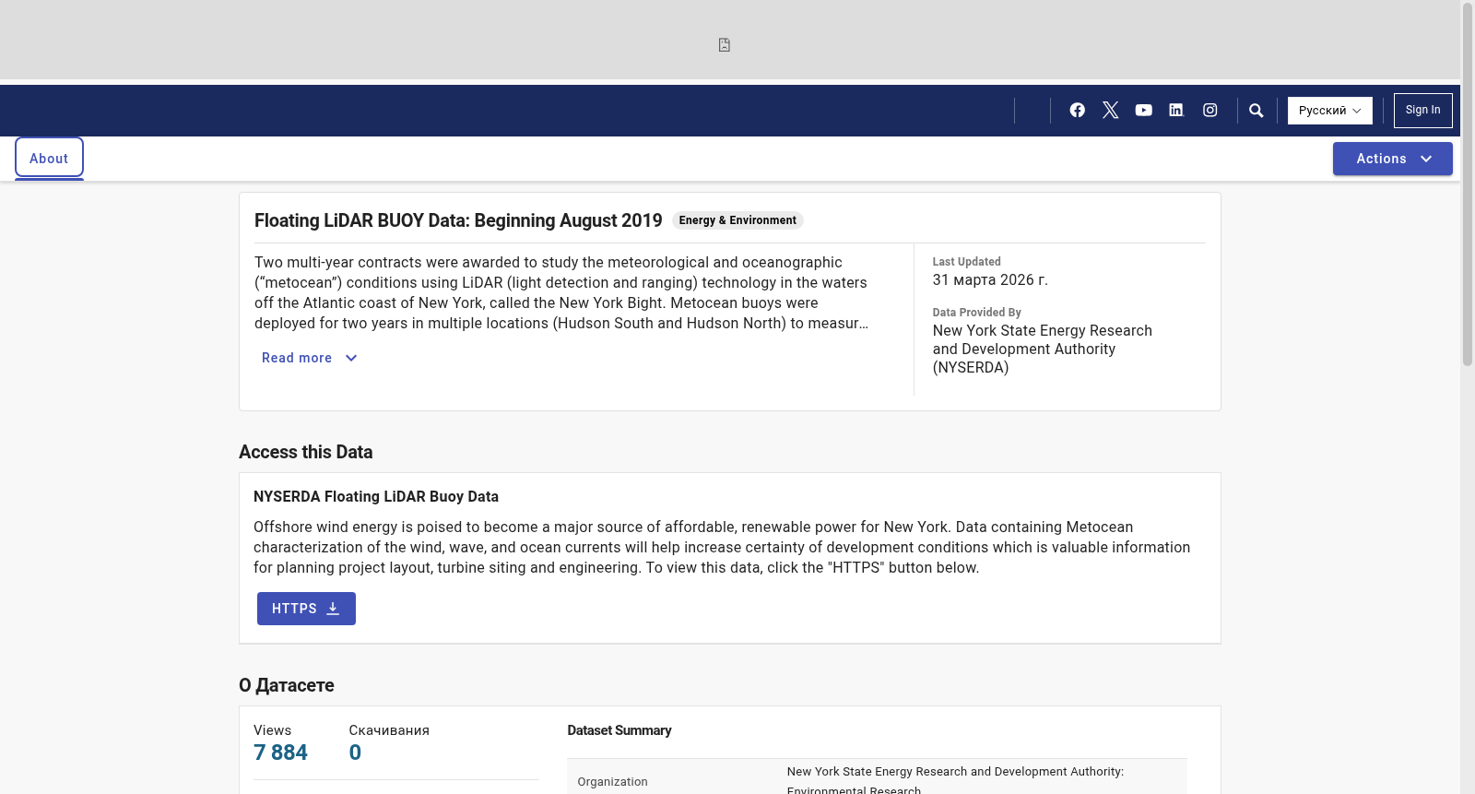
Task: Open the LinkedIn icon
Action: pos(1176,110)
